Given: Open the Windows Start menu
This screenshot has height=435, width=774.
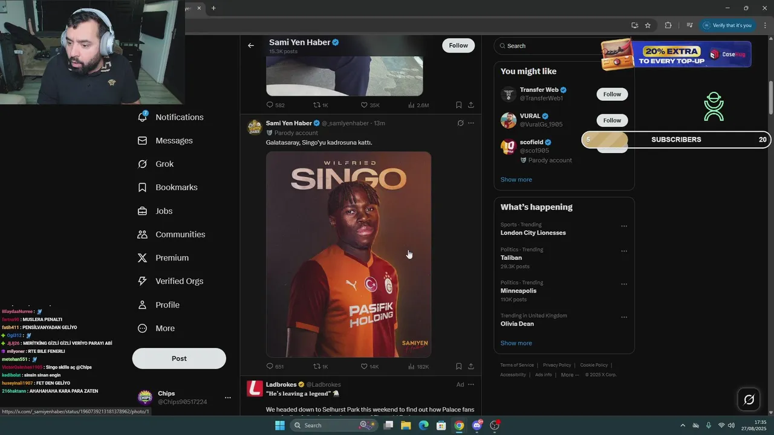Looking at the screenshot, I should (279, 425).
